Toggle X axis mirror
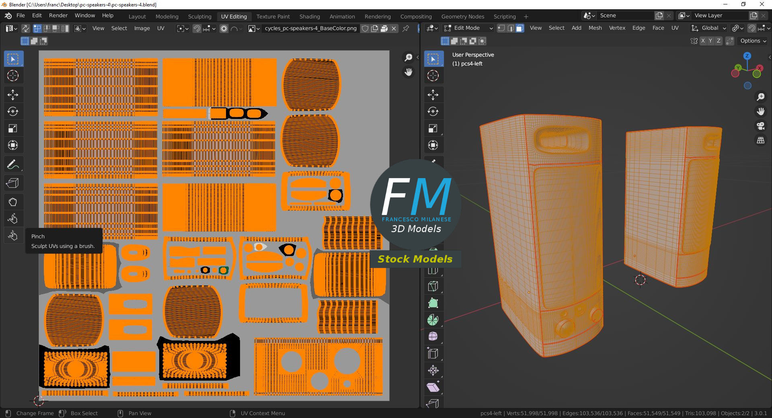The image size is (772, 418). pos(703,41)
